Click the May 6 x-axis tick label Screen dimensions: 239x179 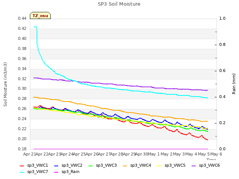[216, 154]
